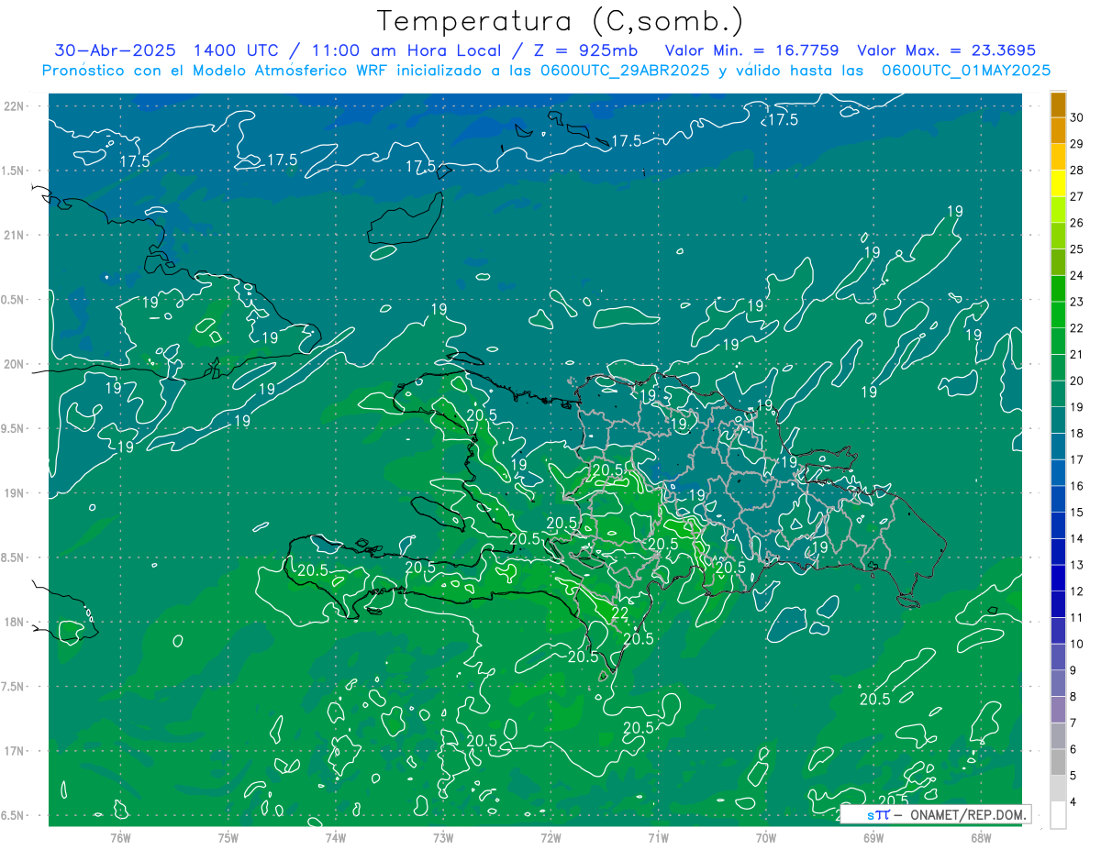Click color scale label "21"
Screen dimensions: 1101x850
pyautogui.click(x=1077, y=354)
